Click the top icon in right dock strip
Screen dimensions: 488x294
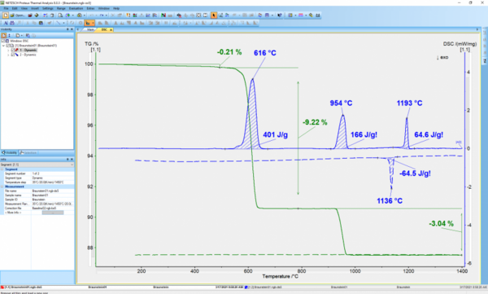click(485, 33)
